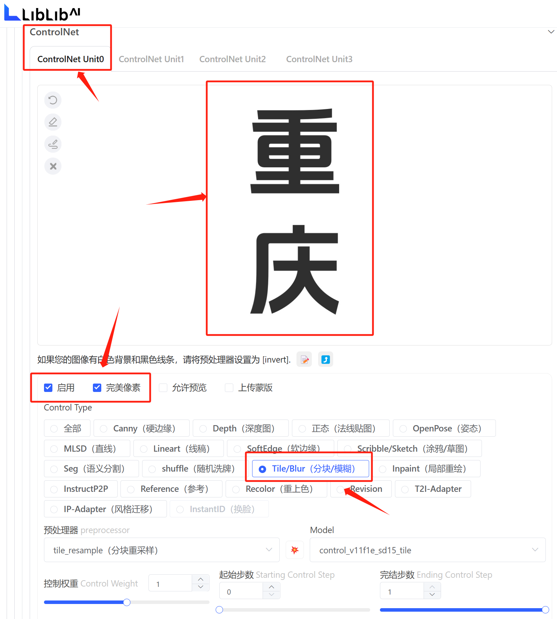The height and width of the screenshot is (619, 557).
Task: Enable the 允许预览 checkbox
Action: [x=163, y=388]
